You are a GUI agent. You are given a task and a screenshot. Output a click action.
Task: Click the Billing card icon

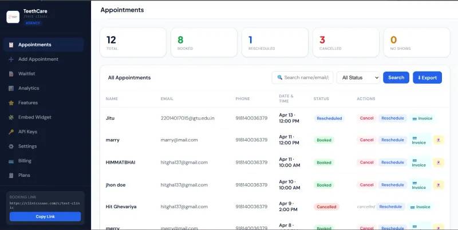click(11, 161)
